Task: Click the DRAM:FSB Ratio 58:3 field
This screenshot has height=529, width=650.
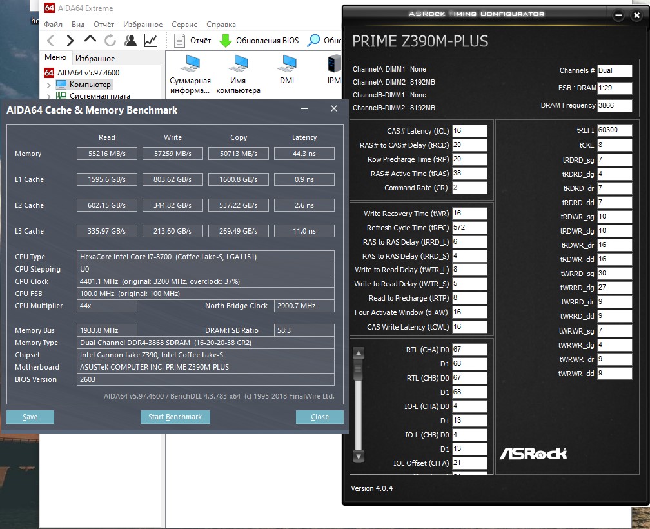Action: (x=304, y=330)
